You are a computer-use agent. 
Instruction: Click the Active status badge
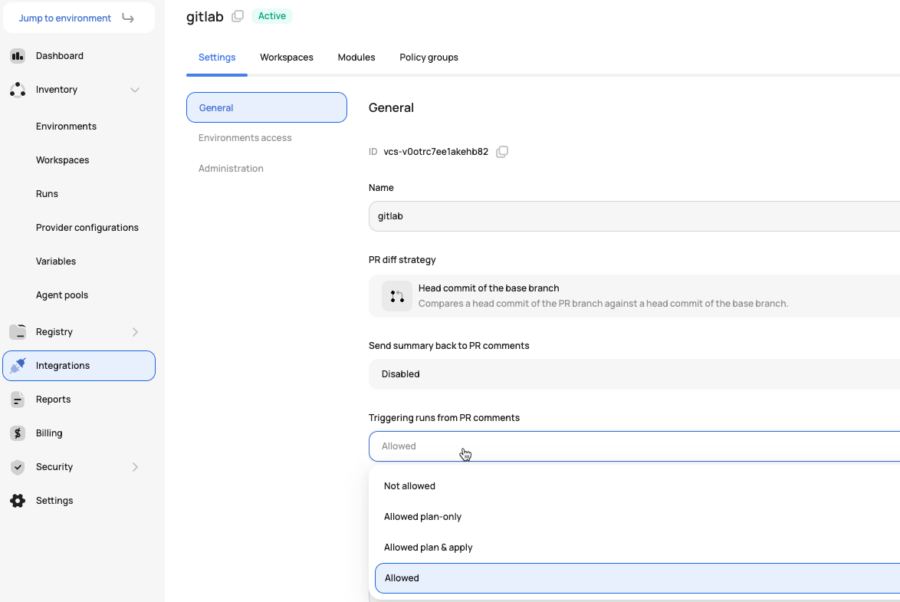point(272,16)
